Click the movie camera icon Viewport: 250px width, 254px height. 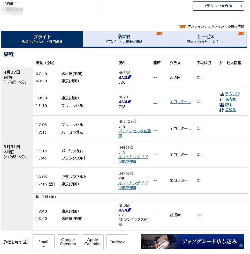[x=222, y=105]
